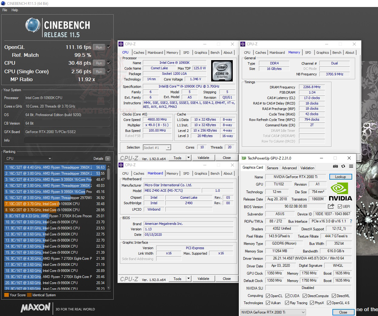Uncheck the UEFI checkbox in GPU-Z

point(339,206)
